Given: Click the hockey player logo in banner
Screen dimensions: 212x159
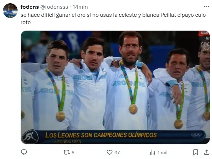Looking at the screenshot, I should 30,137.
